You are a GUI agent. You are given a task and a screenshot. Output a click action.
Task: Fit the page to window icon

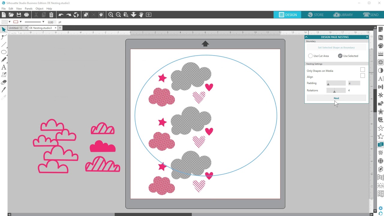click(148, 15)
